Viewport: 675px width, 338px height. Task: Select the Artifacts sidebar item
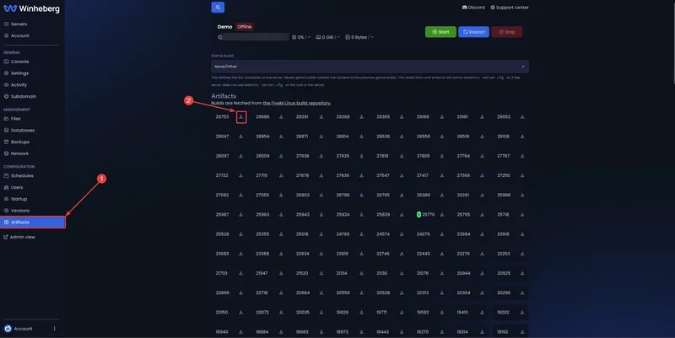pyautogui.click(x=32, y=223)
